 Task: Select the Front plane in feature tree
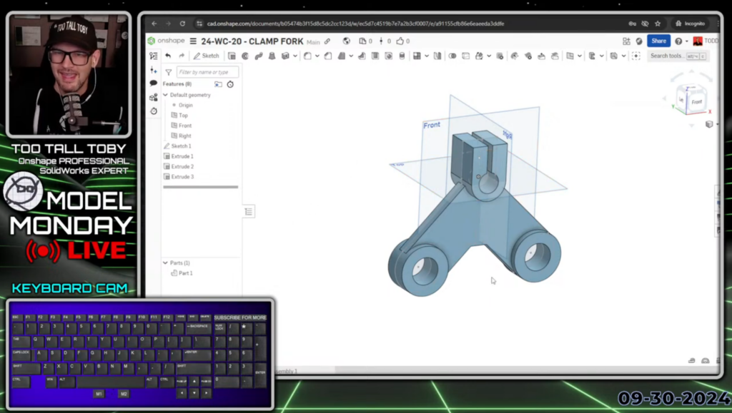[185, 126]
